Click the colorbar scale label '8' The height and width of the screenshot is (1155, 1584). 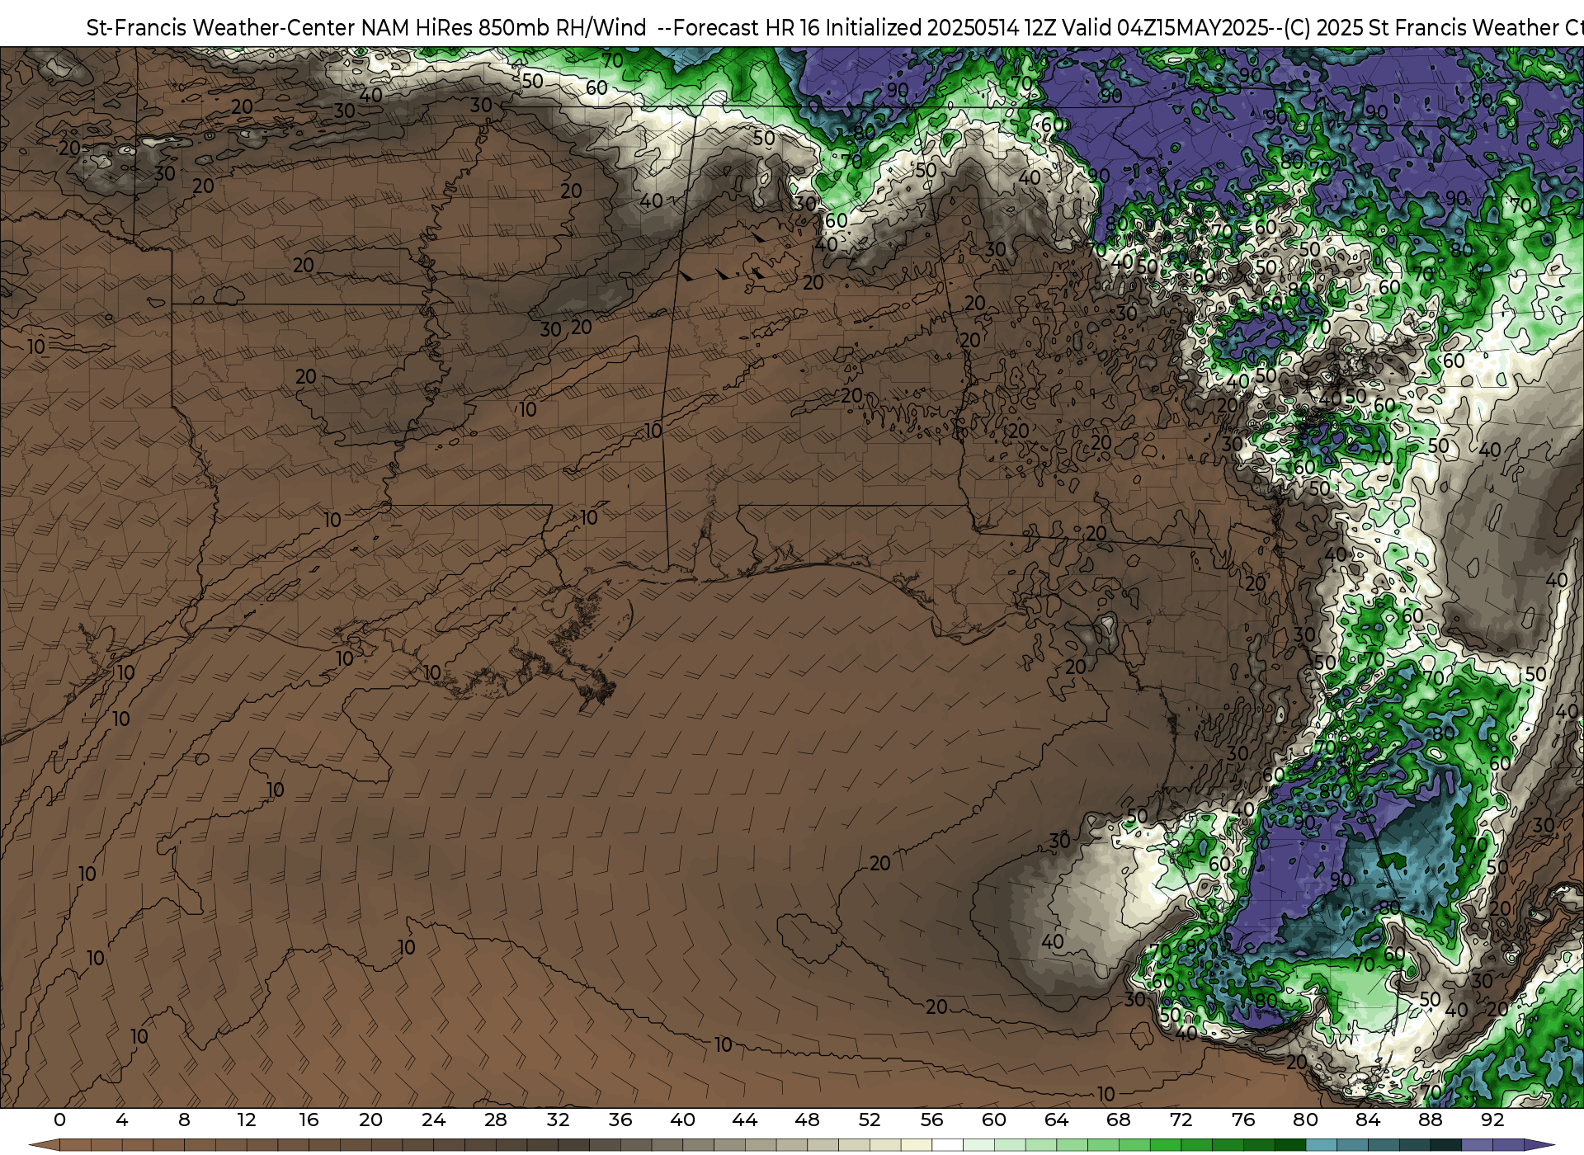point(184,1120)
